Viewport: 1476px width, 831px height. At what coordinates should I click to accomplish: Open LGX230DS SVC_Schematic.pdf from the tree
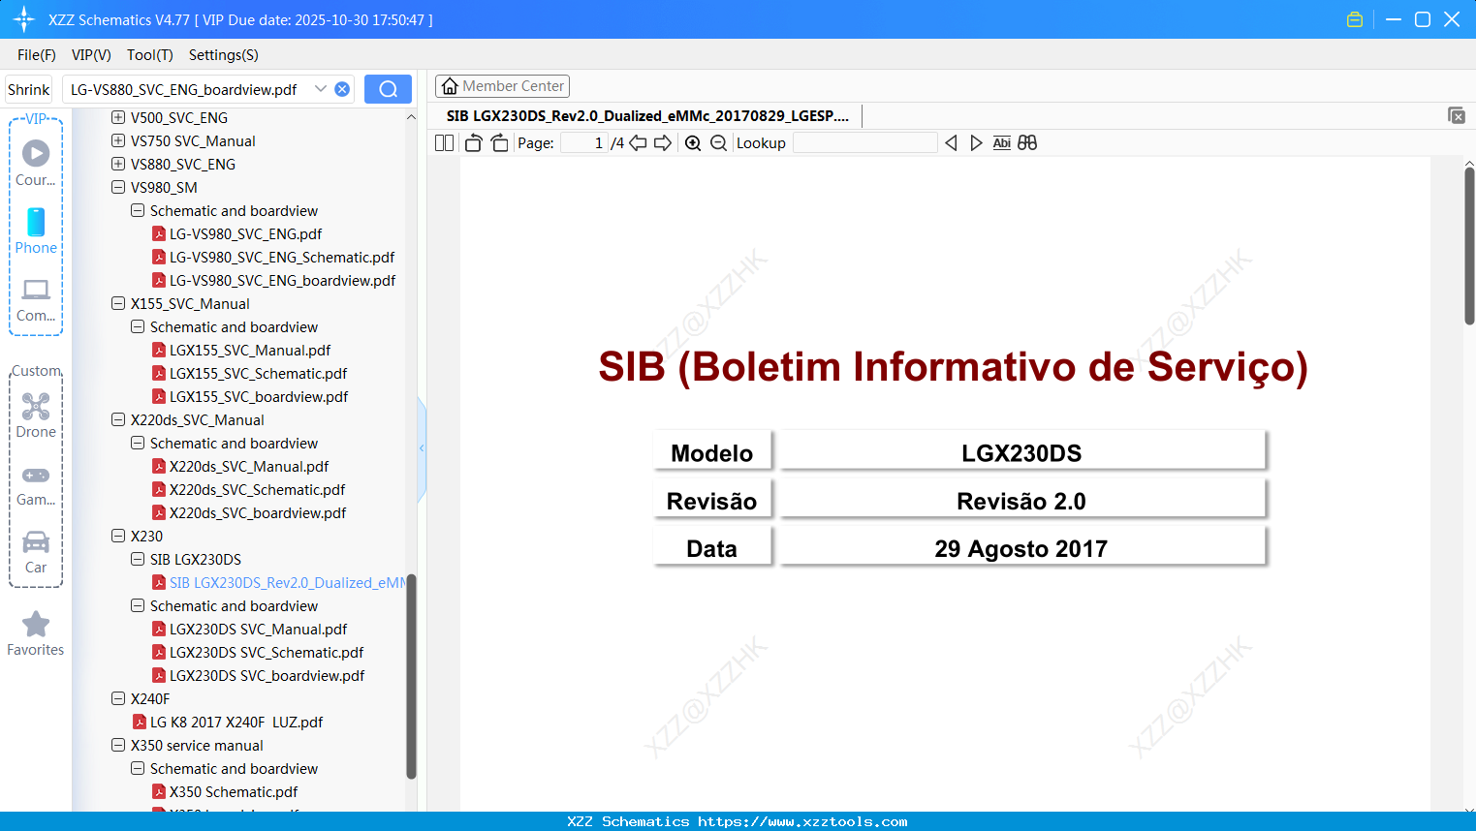(266, 652)
